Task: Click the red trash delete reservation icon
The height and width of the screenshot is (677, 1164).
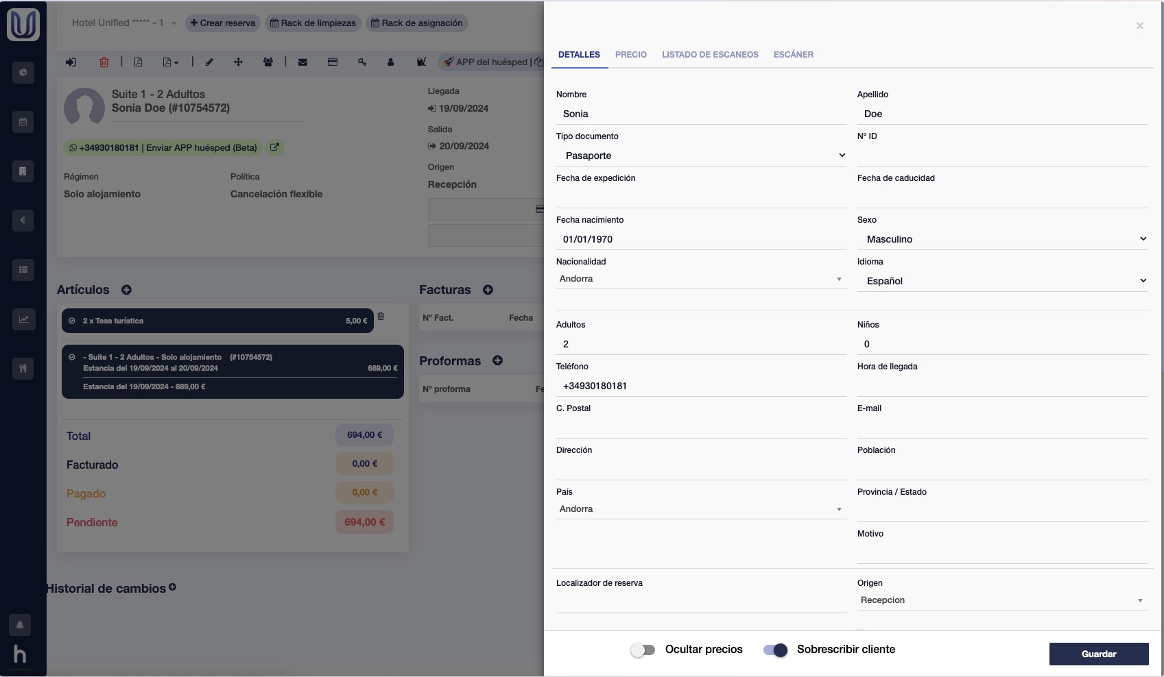Action: click(x=104, y=62)
